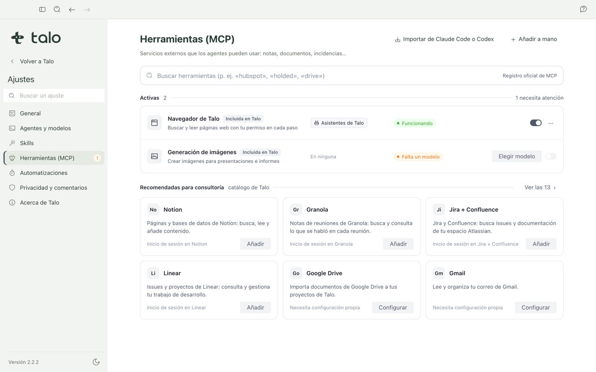Screen dimensions: 596x372
Task: Open Automatizaciones in the sidebar
Action: [x=54, y=173]
